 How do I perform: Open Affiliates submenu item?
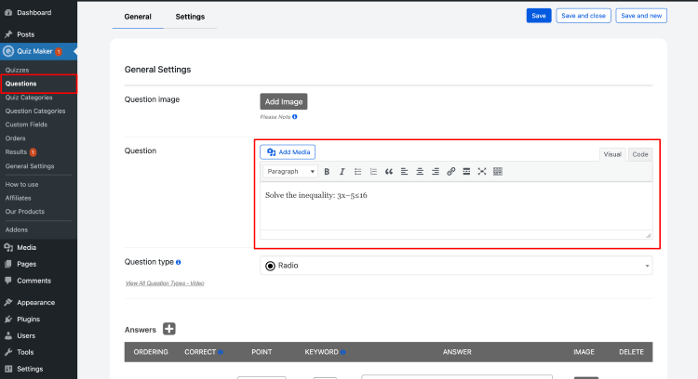point(19,198)
